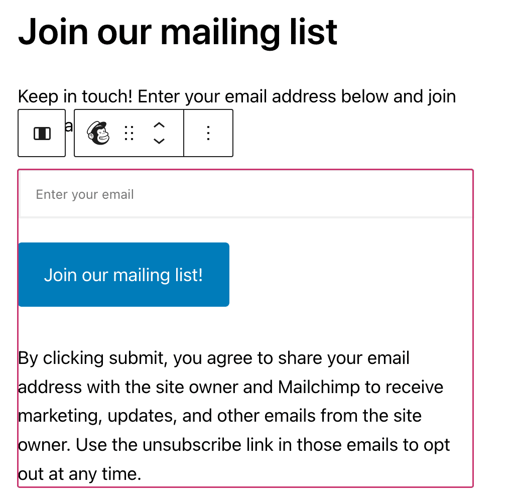Move the Mailchimp block down
The width and height of the screenshot is (514, 500).
(159, 142)
